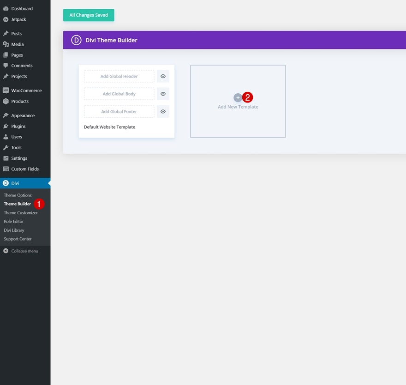Open Support Center submenu link

pyautogui.click(x=18, y=239)
